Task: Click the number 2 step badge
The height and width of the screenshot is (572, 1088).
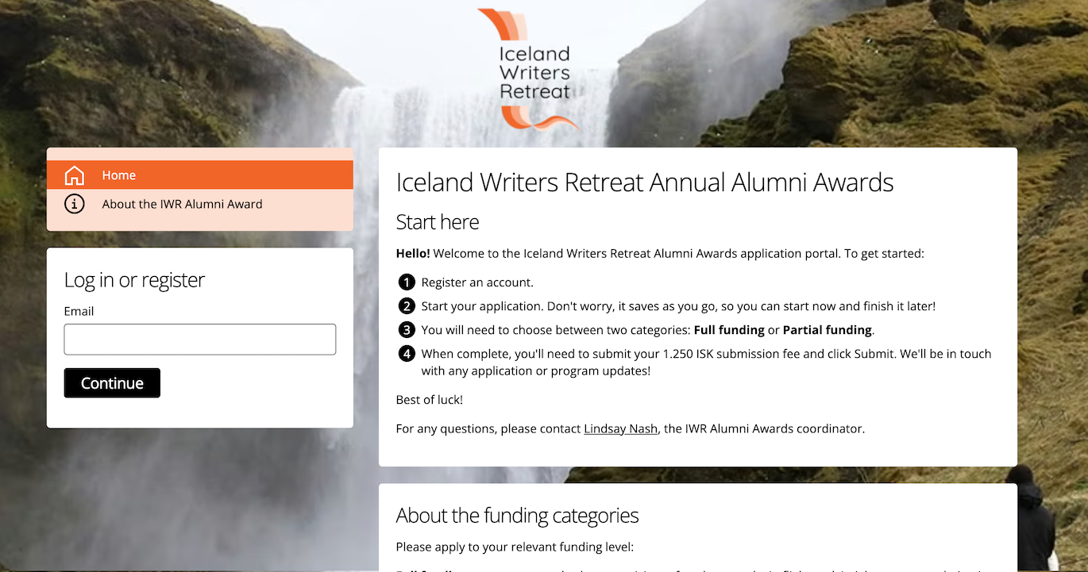Action: click(x=407, y=306)
